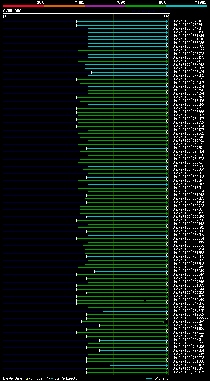
Task: Open the UniRef100_Q93WZ3 entry
Action: pyautogui.click(x=188, y=79)
